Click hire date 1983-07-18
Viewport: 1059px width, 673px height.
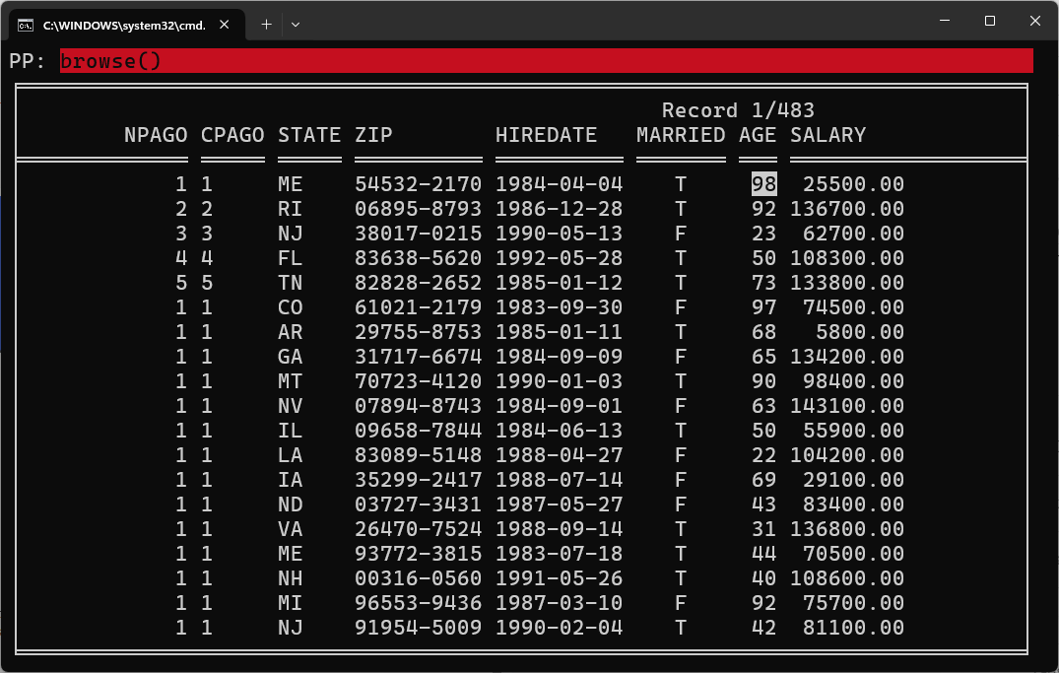tap(559, 554)
